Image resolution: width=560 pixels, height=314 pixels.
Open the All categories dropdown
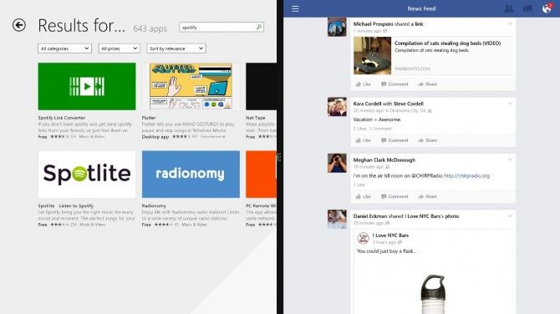(x=64, y=48)
